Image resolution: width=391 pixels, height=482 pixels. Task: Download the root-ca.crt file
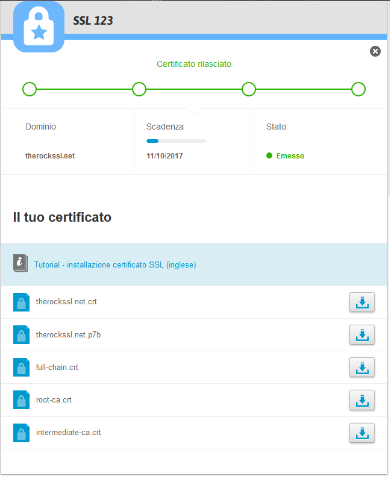[362, 400]
